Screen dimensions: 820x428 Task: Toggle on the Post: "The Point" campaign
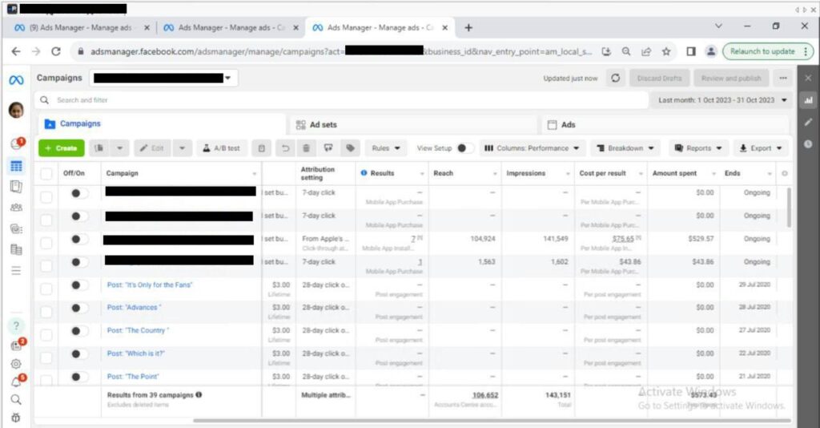tap(79, 377)
